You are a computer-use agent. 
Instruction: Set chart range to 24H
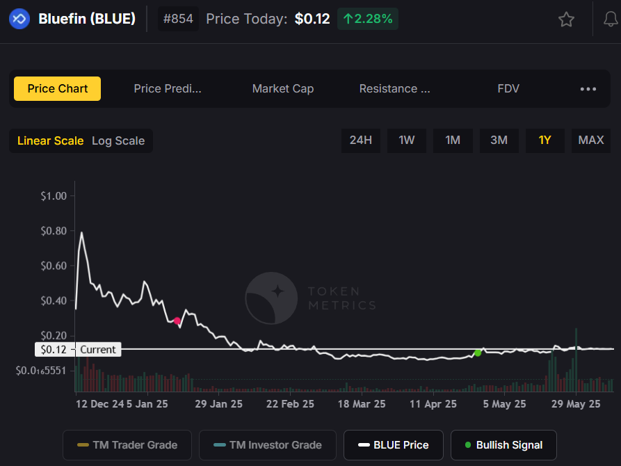coord(361,140)
